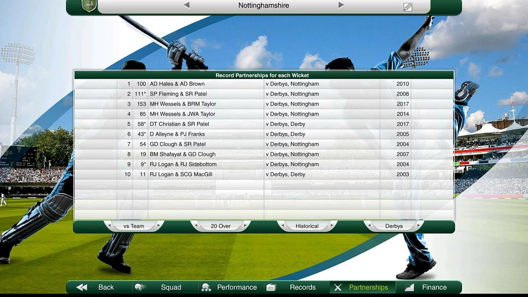Click the 2006 year cell
The width and height of the screenshot is (528, 297).
pyautogui.click(x=403, y=94)
